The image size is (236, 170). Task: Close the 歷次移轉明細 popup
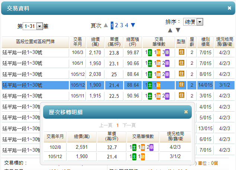click(186, 112)
